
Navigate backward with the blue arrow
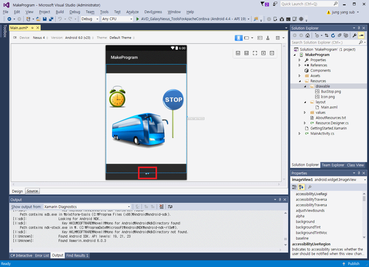[x=9, y=19]
